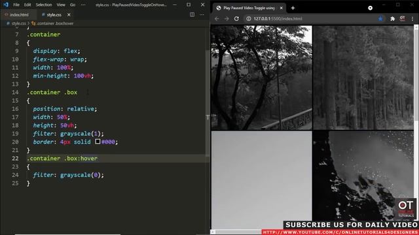This screenshot has height=235, width=419.
Task: Open the File menu
Action: pos(16,5)
